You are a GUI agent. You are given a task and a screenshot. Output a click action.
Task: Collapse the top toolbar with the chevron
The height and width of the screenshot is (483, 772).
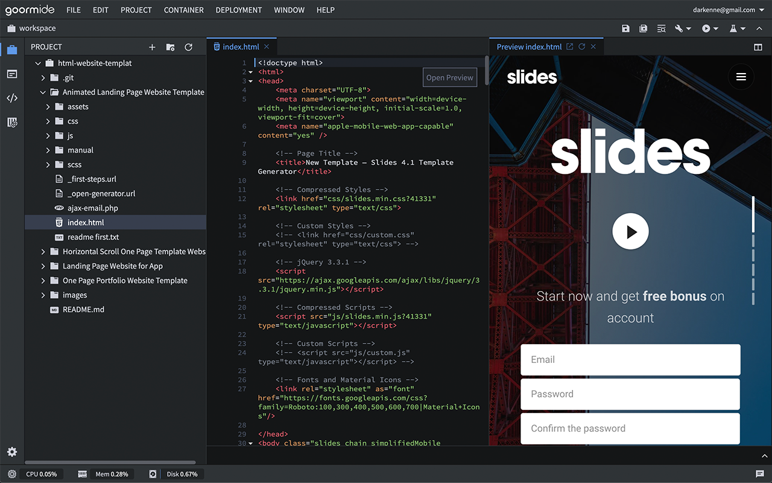[x=759, y=28]
